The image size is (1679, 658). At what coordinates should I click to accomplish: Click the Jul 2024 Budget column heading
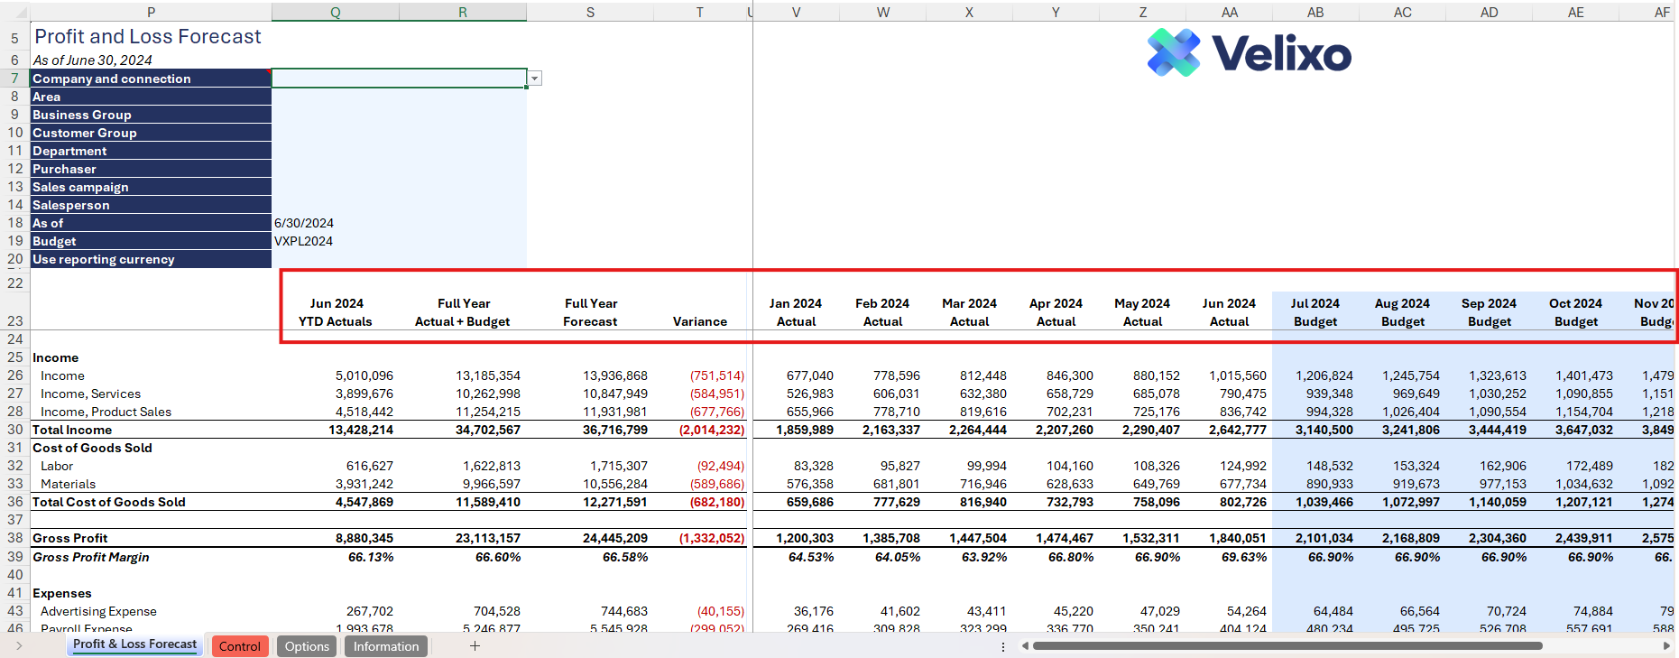point(1315,312)
